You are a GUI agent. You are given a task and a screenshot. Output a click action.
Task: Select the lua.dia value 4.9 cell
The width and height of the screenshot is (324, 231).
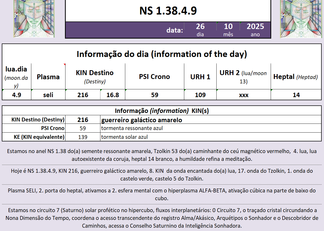pyautogui.click(x=17, y=95)
